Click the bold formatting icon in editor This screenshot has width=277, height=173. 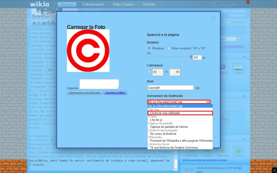[x=34, y=23]
